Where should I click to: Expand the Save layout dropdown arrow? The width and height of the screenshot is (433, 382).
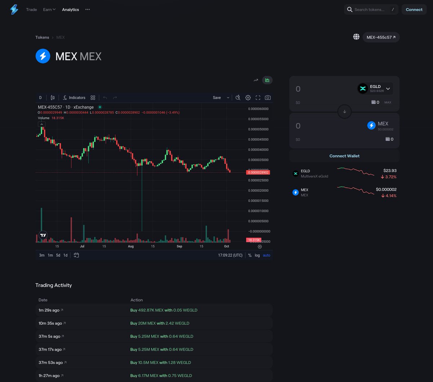pyautogui.click(x=228, y=97)
